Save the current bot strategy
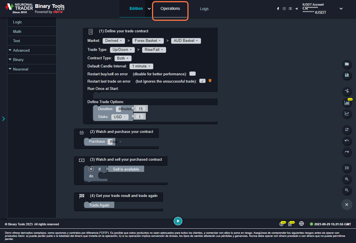Screen dimensions: 356x243 point(347,76)
